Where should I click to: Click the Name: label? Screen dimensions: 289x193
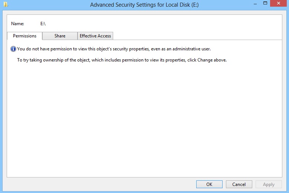(x=18, y=24)
